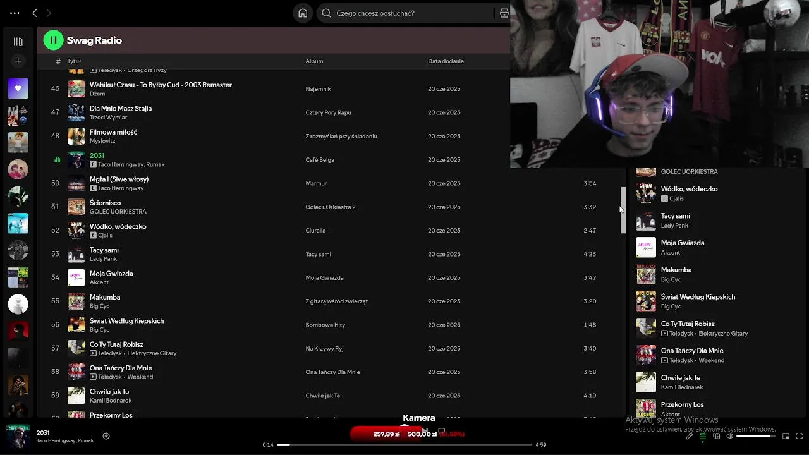Adjust the volume slider
The width and height of the screenshot is (809, 455).
(756, 436)
